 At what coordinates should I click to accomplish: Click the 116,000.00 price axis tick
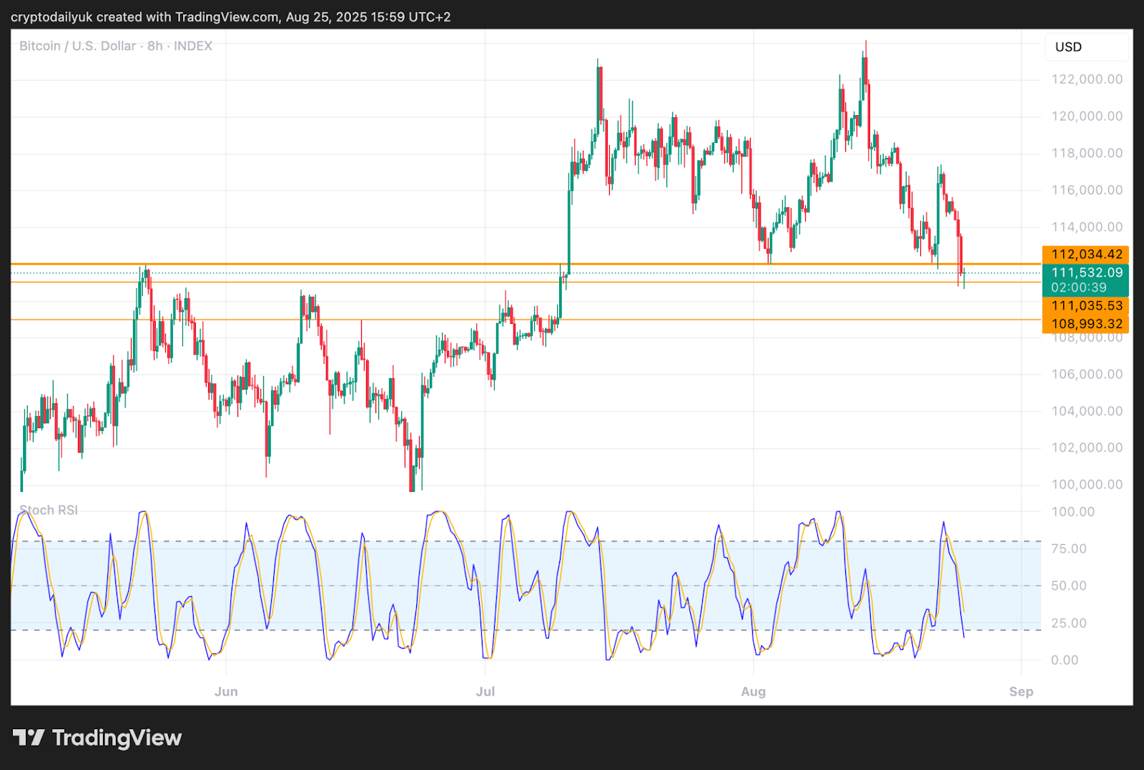point(1086,190)
